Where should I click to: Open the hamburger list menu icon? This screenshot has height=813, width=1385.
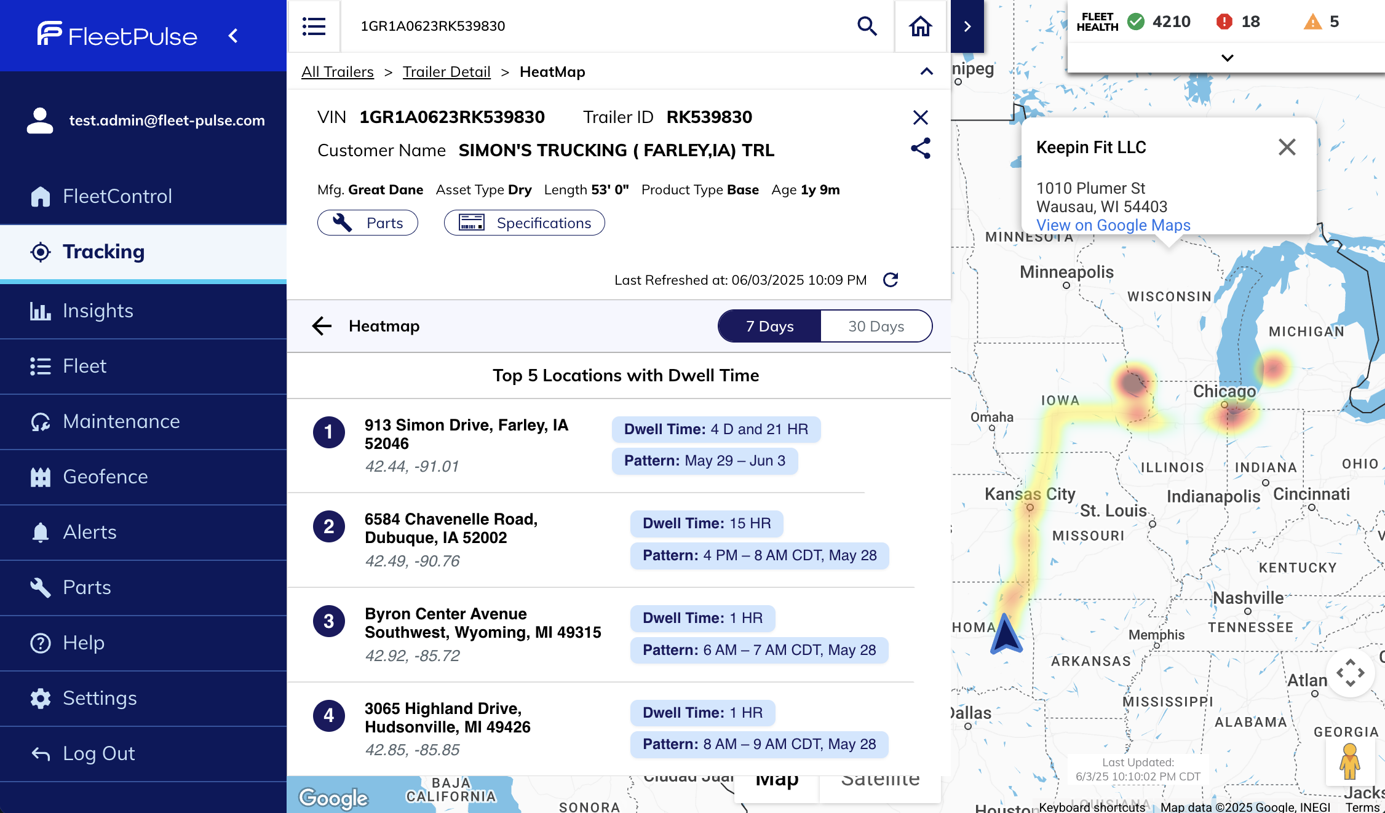[314, 26]
